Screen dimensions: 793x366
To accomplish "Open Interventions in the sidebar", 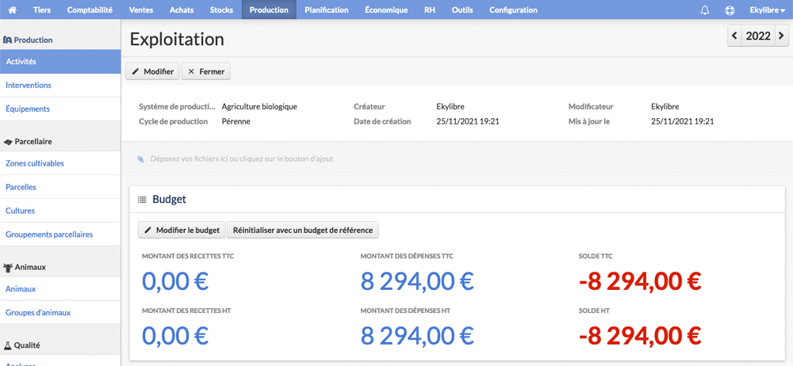I will coord(60,86).
